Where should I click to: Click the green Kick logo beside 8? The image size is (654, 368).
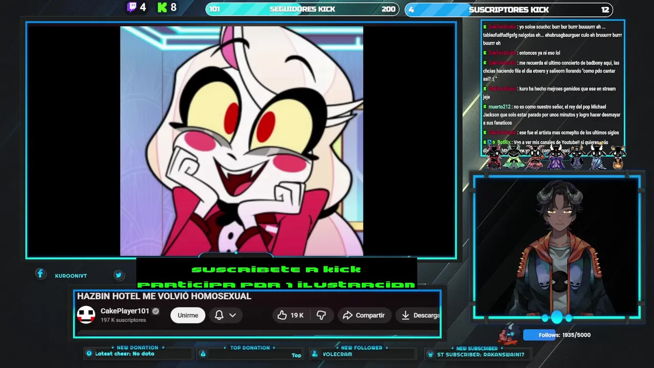162,7
